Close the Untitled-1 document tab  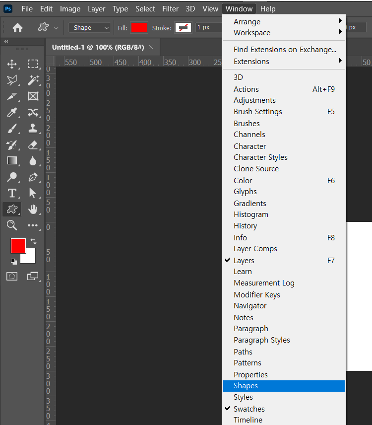point(151,47)
